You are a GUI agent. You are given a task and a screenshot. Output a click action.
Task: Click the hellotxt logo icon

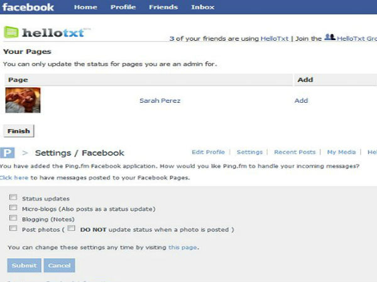click(x=11, y=32)
